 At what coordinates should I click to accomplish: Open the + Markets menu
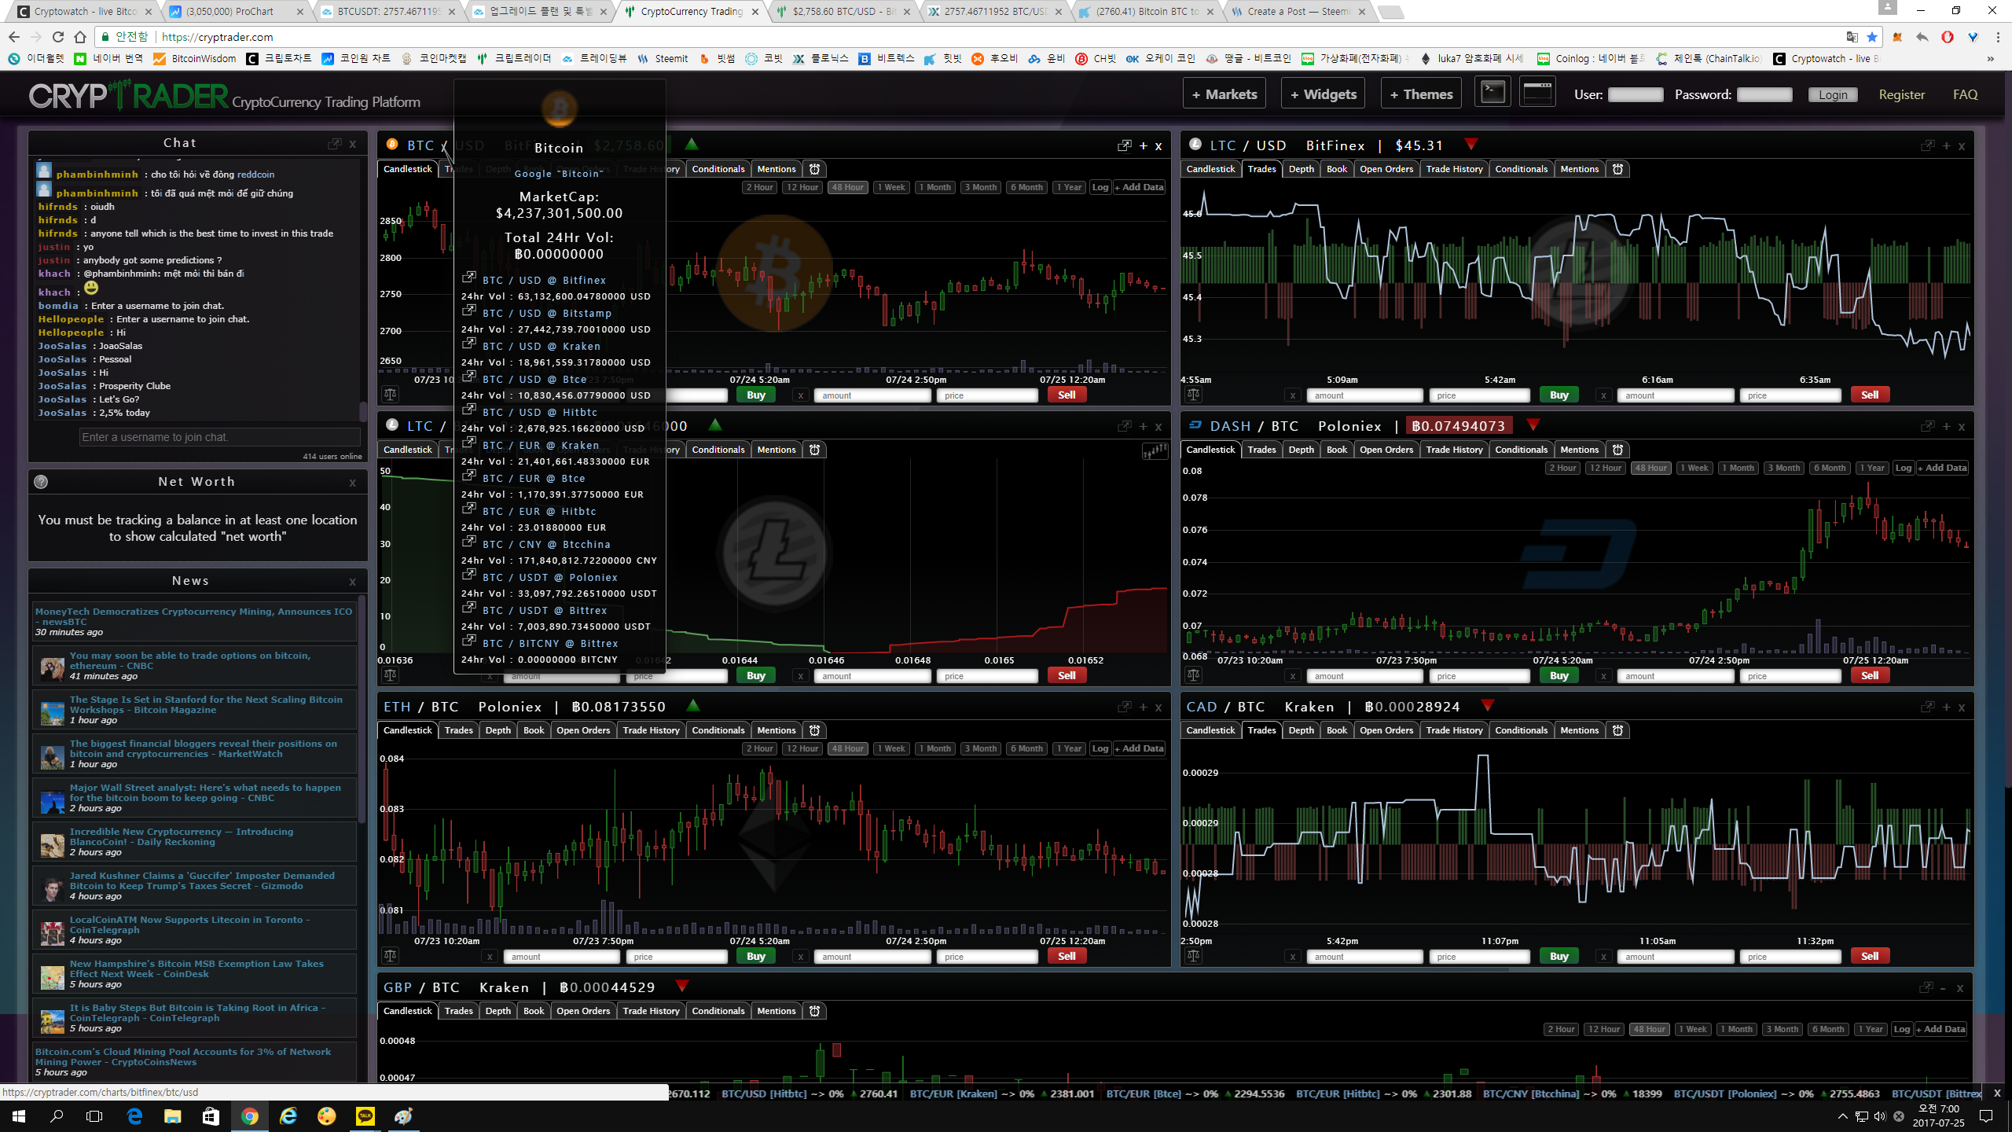[1224, 94]
